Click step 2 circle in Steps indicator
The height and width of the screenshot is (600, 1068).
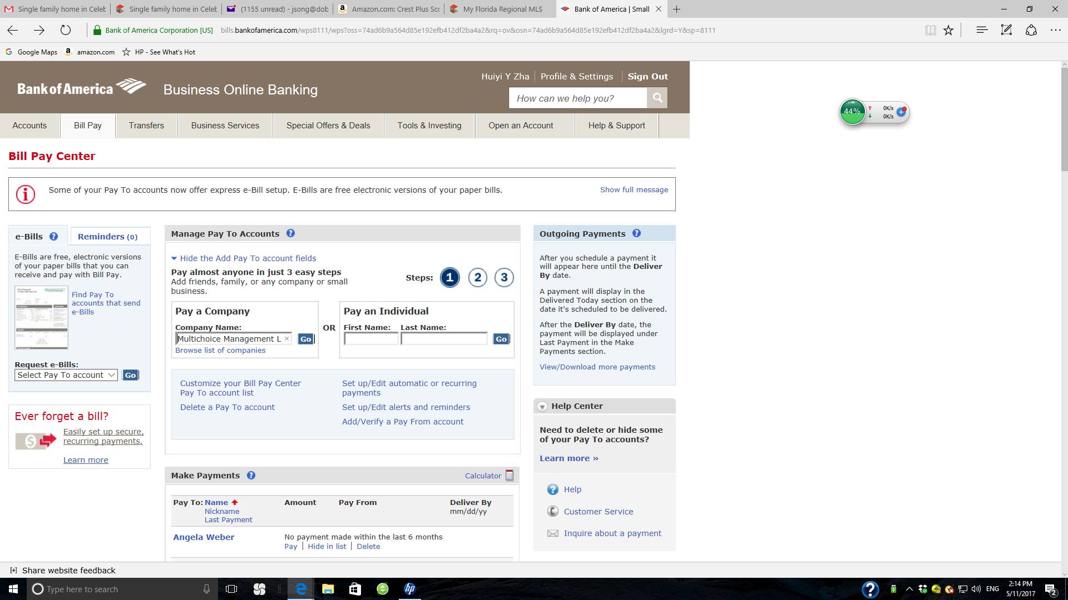point(477,278)
